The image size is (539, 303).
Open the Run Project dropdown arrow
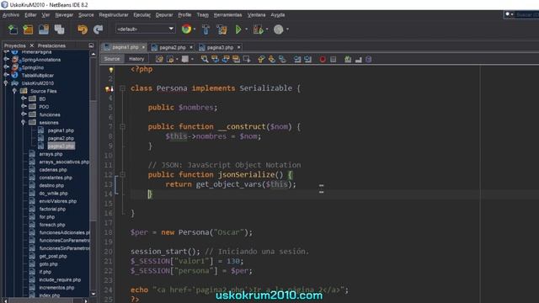pos(246,29)
